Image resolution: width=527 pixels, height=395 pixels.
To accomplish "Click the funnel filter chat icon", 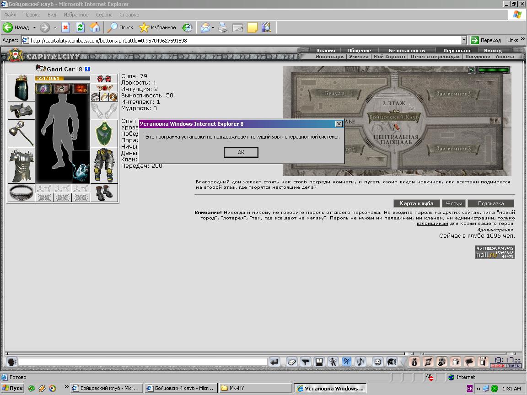I will tap(305, 362).
